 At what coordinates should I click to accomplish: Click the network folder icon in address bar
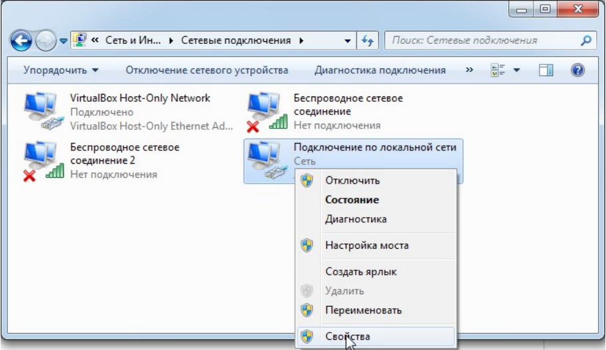(80, 40)
